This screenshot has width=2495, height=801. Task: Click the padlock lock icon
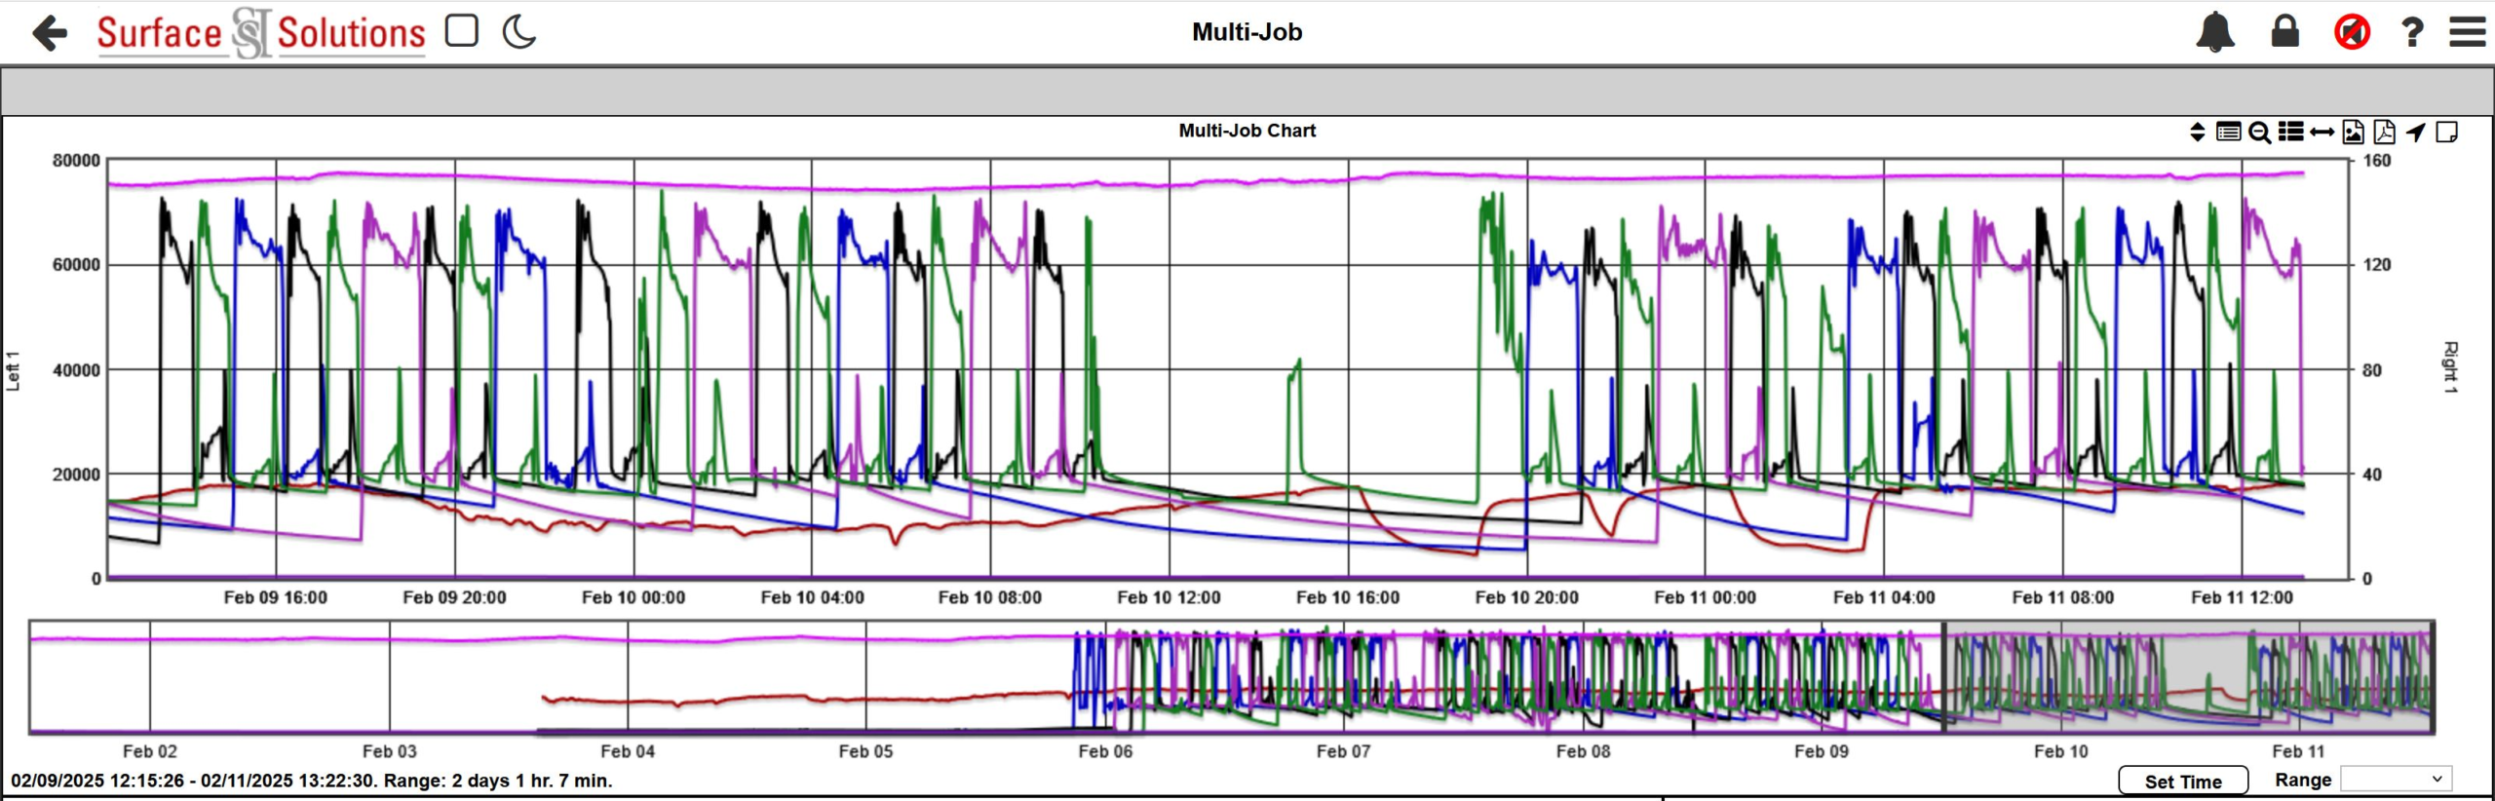click(2284, 32)
